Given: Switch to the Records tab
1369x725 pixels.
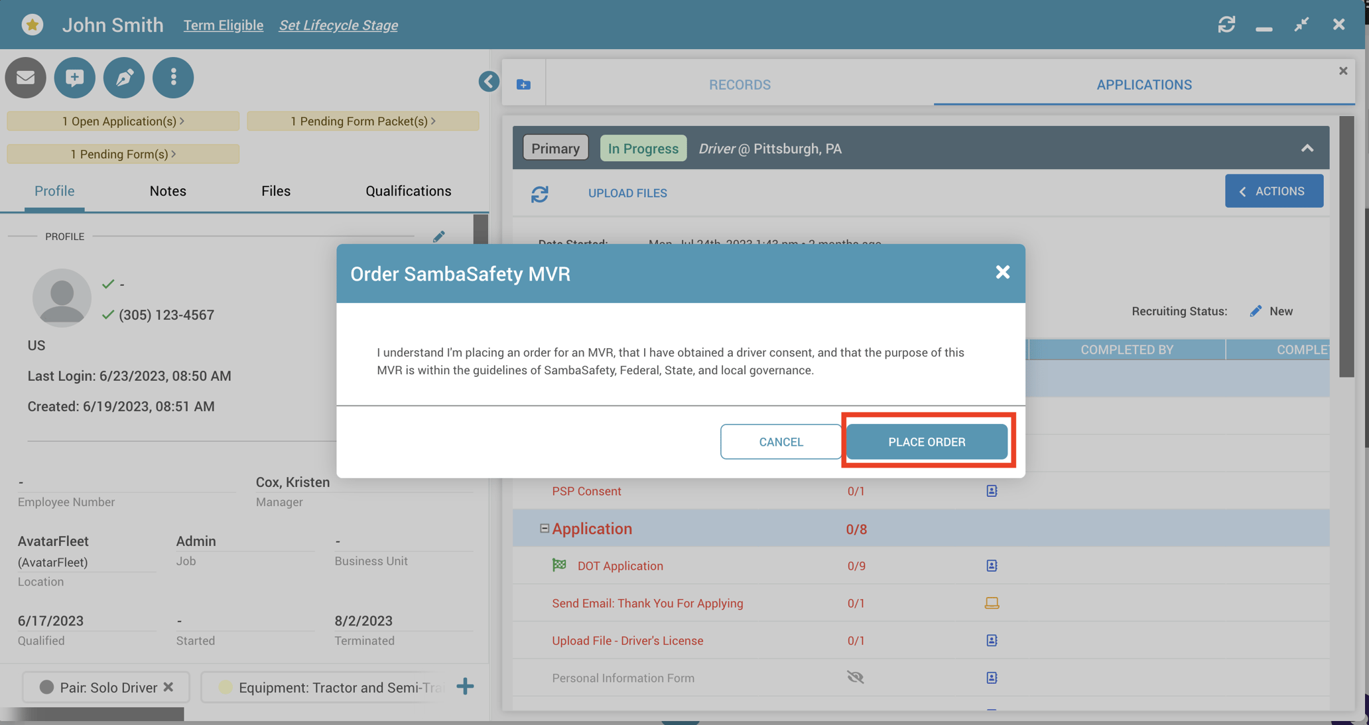Looking at the screenshot, I should (740, 84).
